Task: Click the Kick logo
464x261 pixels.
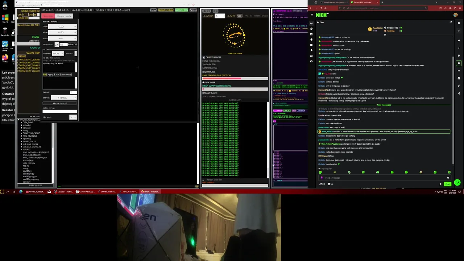Action: coord(322,15)
